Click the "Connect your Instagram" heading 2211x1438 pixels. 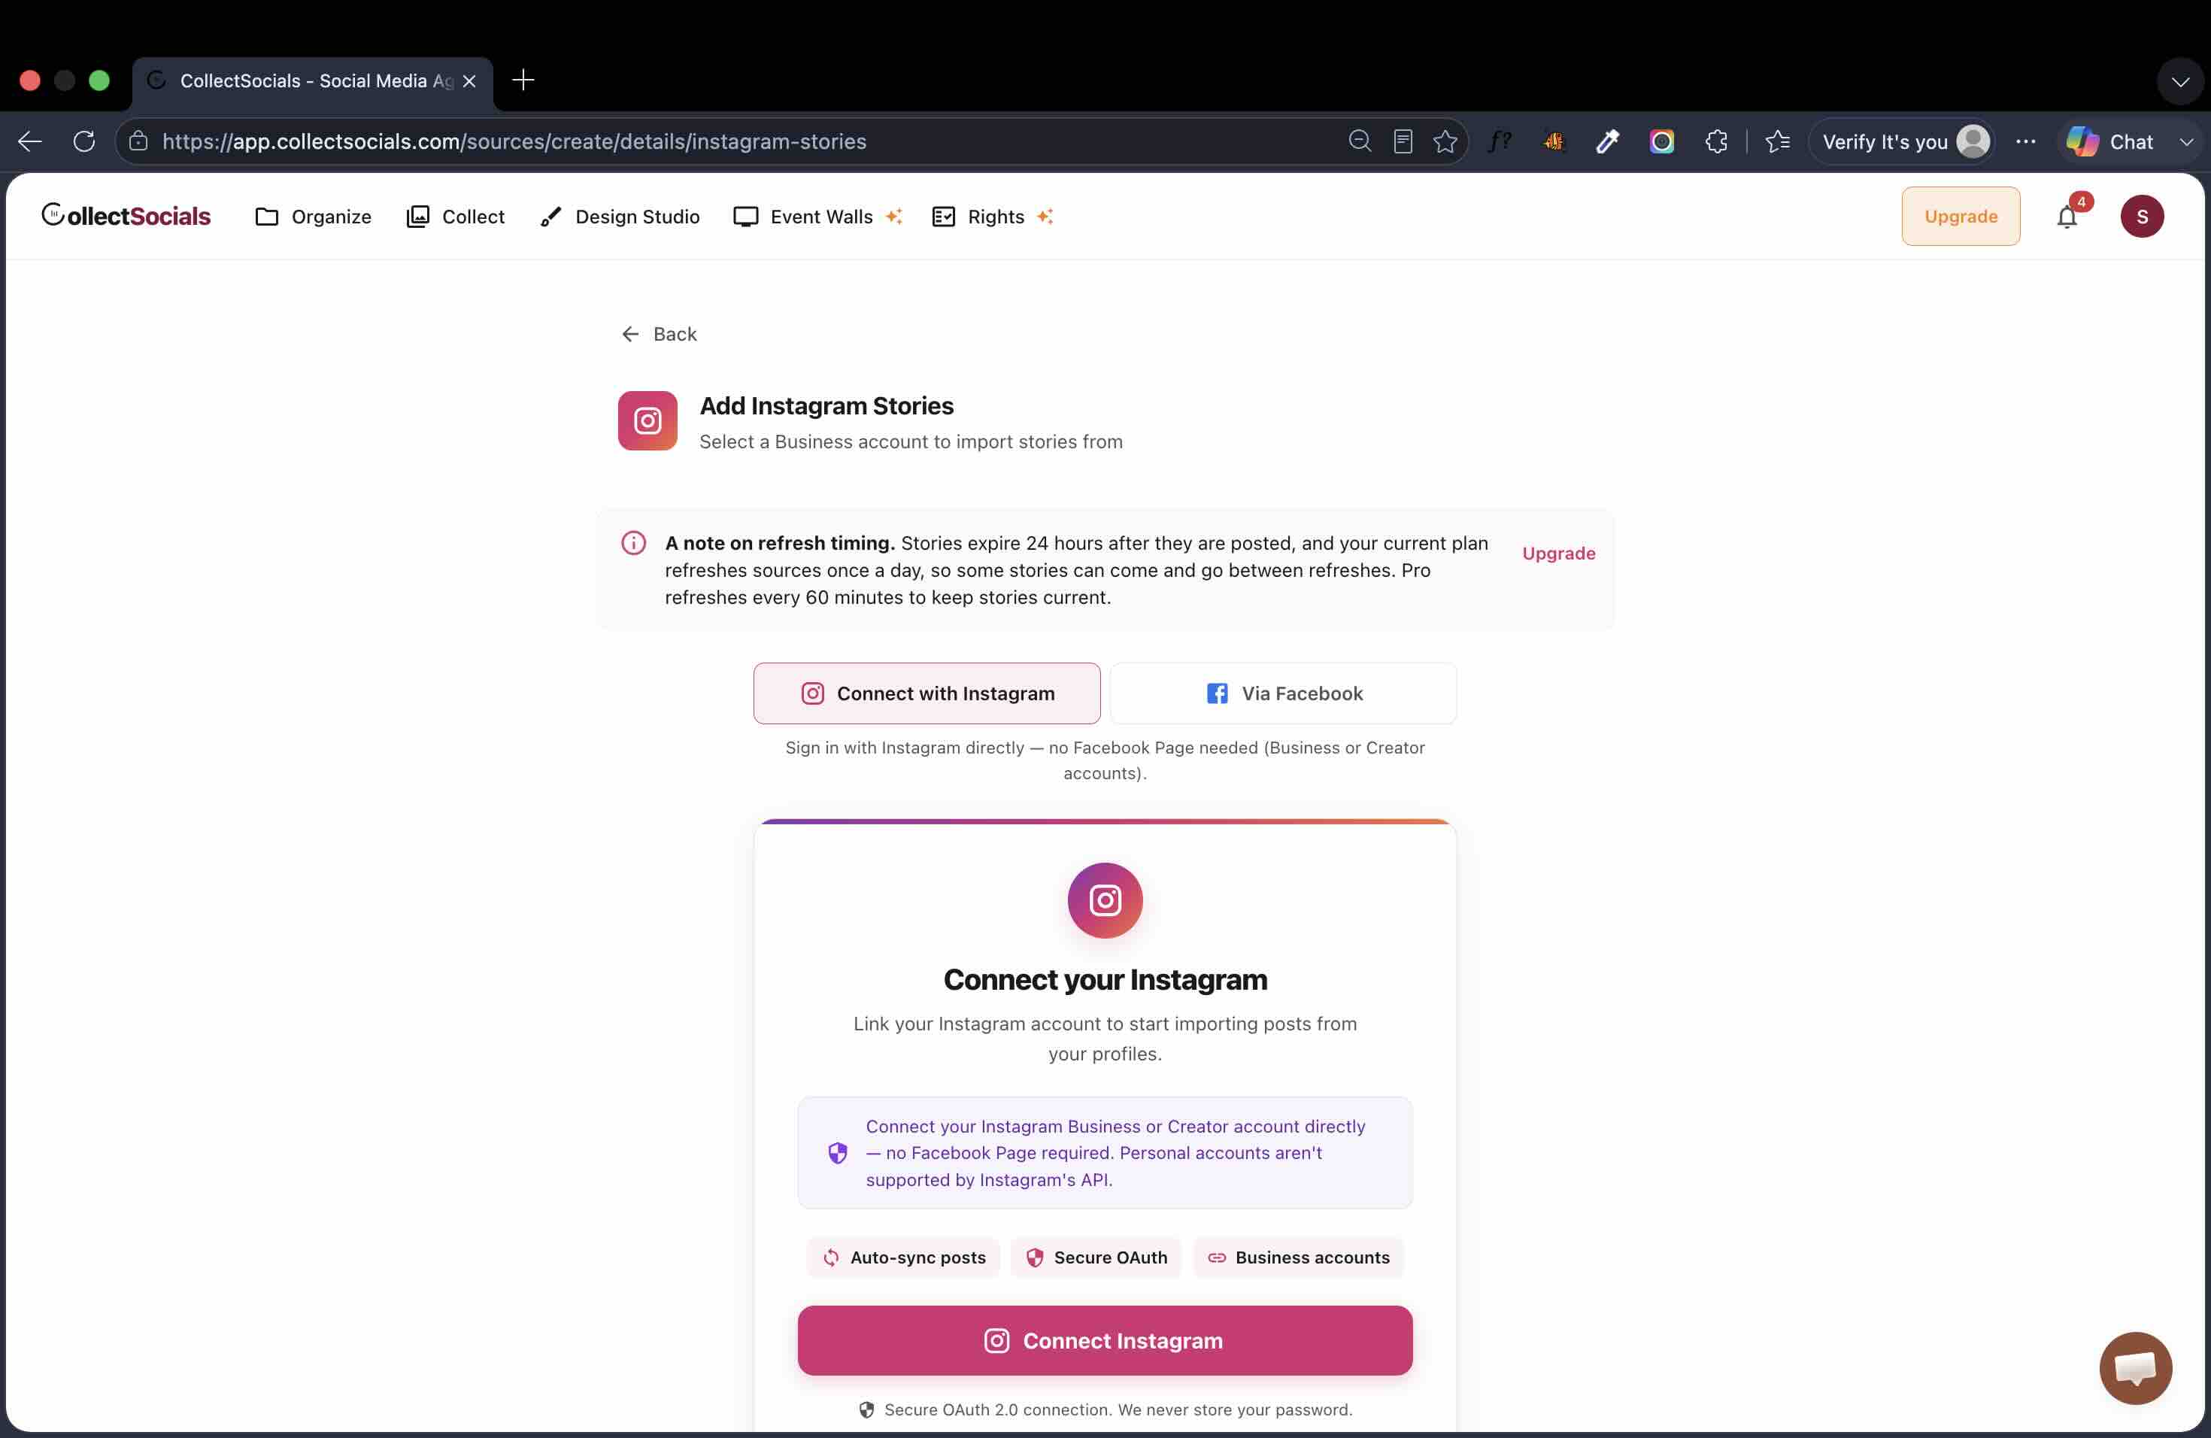[1105, 979]
